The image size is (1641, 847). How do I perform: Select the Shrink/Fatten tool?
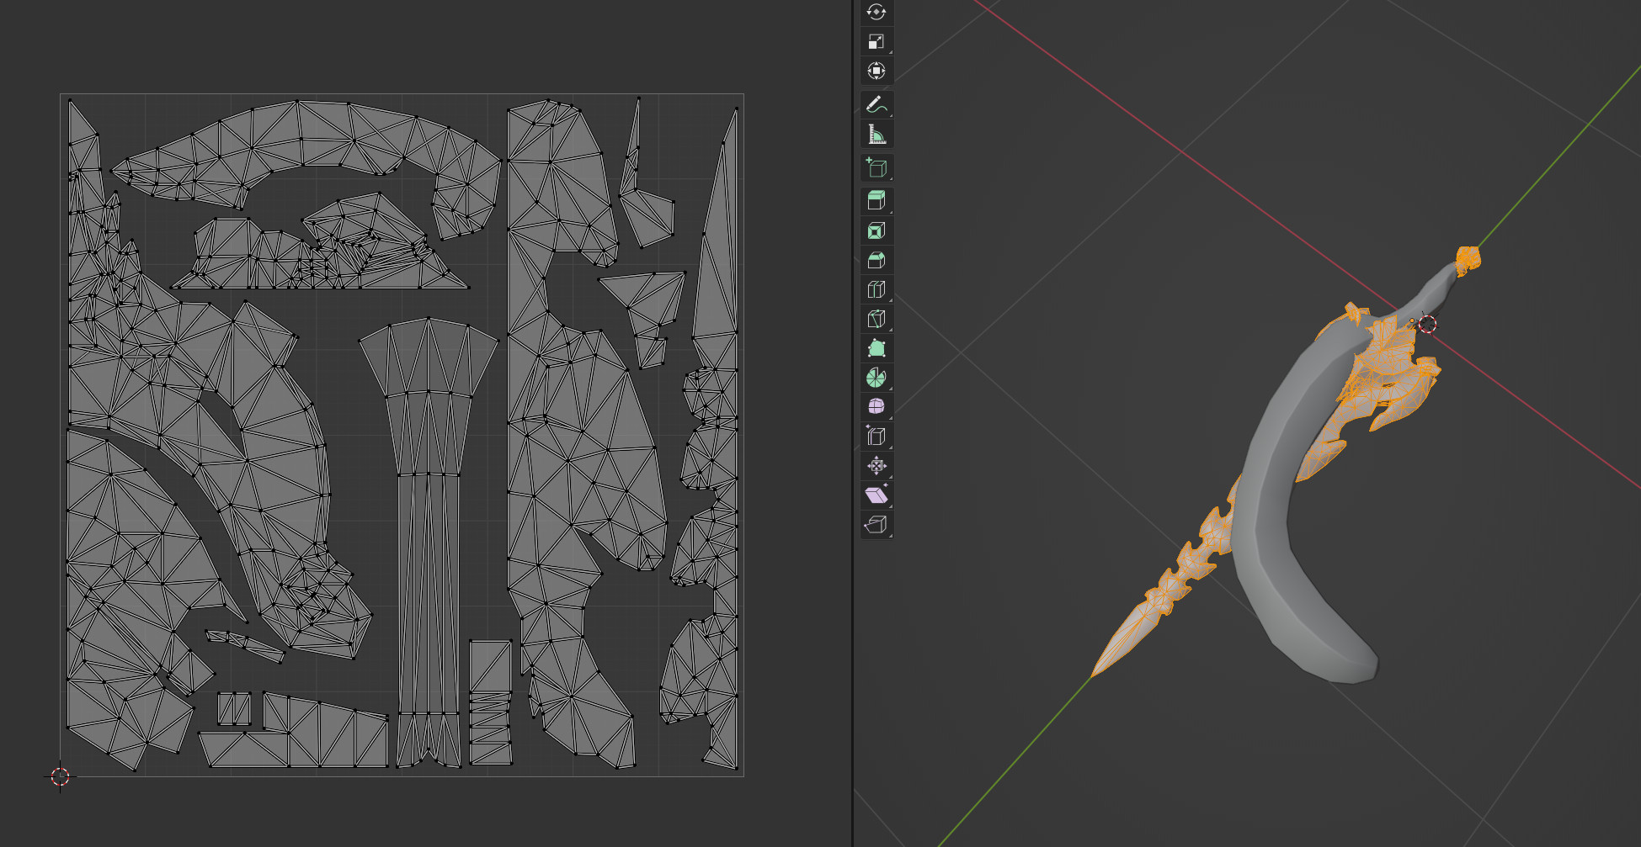click(x=876, y=466)
